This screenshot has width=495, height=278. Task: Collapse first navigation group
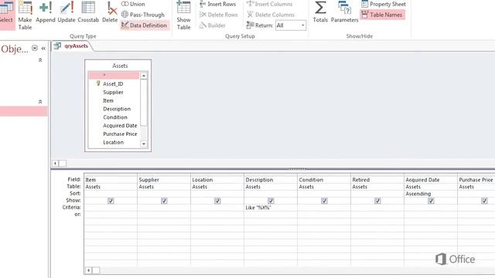click(x=40, y=60)
